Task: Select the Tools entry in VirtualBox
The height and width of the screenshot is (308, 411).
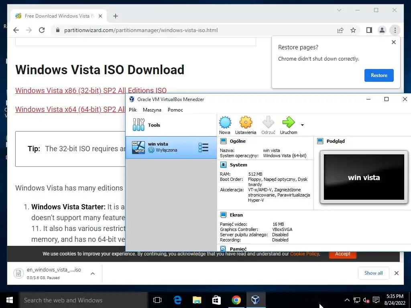Action: click(x=171, y=125)
